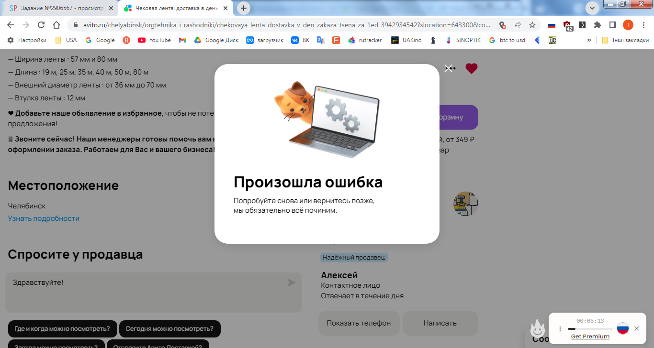Select Где и когда можно посмотреть? chip

(x=62, y=329)
